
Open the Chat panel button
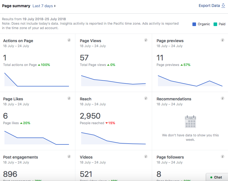click(x=217, y=177)
